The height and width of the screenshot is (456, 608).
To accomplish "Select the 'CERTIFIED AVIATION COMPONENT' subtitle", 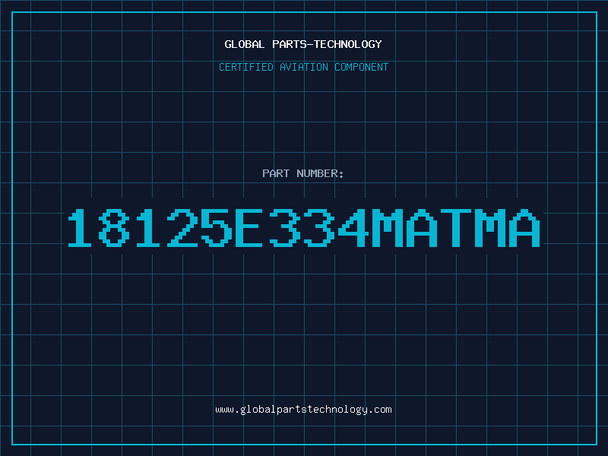I will click(303, 67).
